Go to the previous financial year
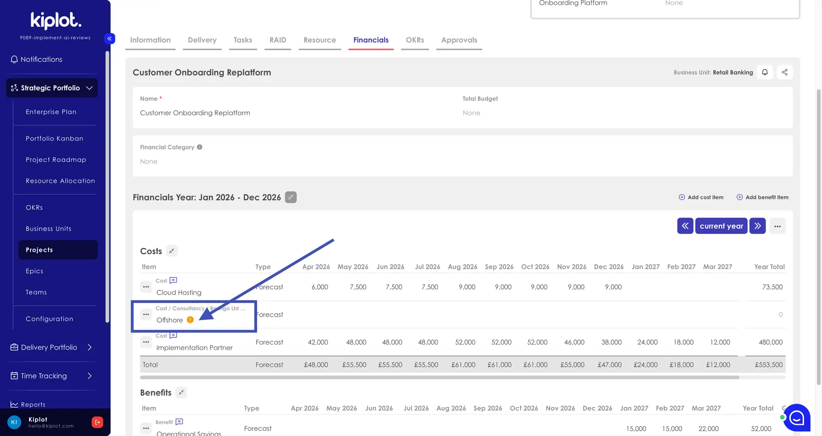 (685, 226)
